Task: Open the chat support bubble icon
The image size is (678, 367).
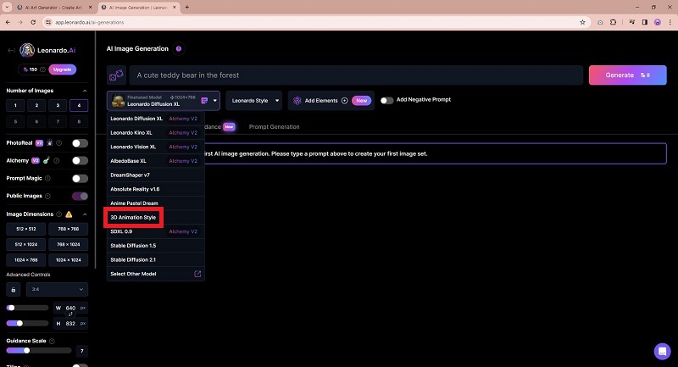Action: (x=662, y=352)
